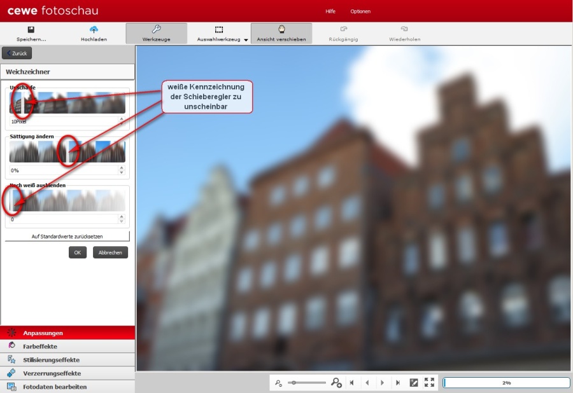Click the Speichern save icon
The width and height of the screenshot is (573, 393).
click(x=31, y=29)
